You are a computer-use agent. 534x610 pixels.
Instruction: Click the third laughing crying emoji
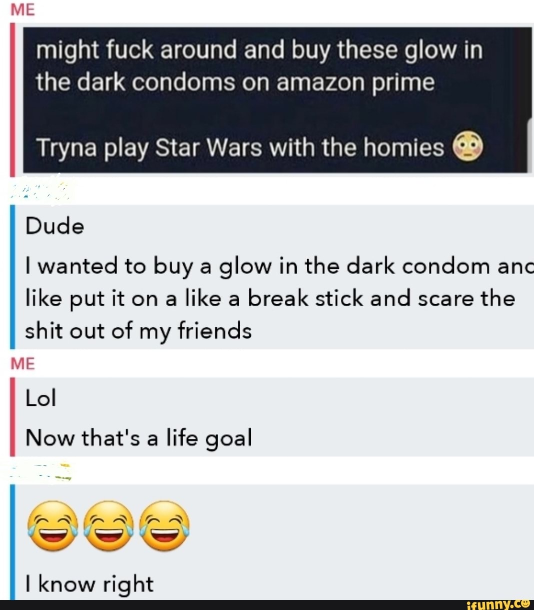click(164, 525)
